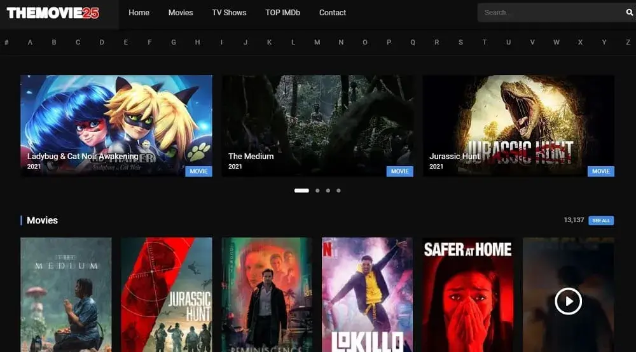Filter titles by letter U

point(508,42)
